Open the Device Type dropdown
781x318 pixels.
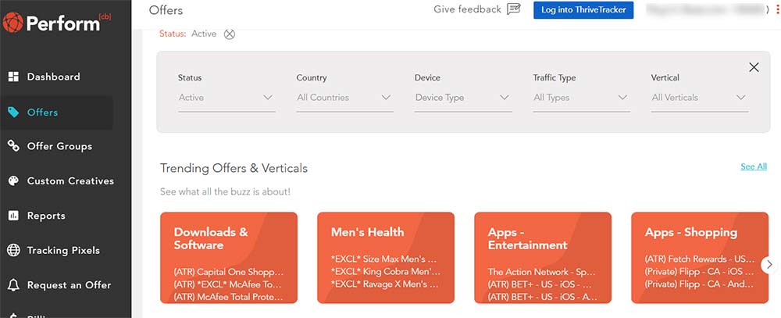click(x=463, y=98)
